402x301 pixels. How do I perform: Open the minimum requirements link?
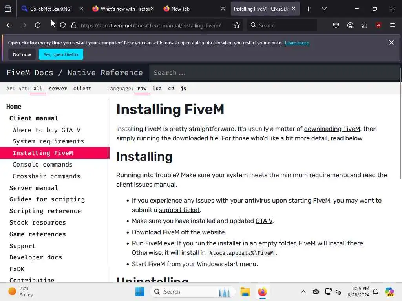(314, 175)
